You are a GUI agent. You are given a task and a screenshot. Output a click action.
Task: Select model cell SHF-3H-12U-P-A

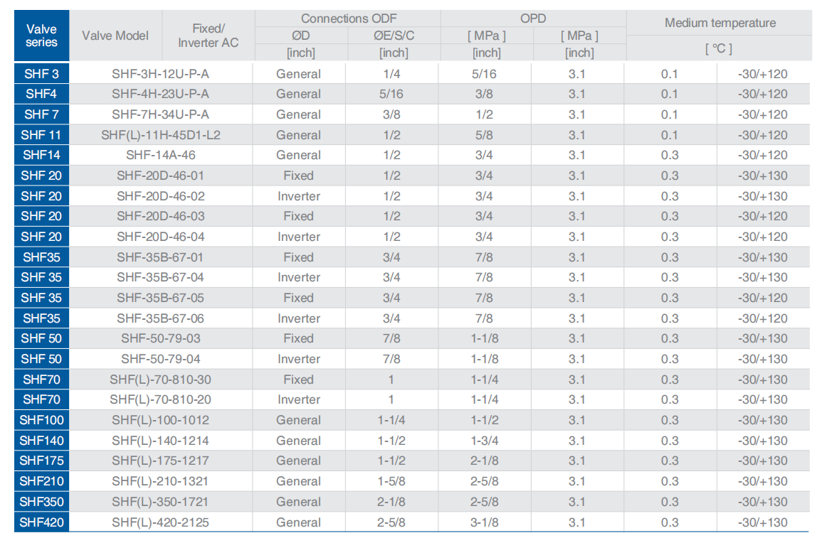160,74
